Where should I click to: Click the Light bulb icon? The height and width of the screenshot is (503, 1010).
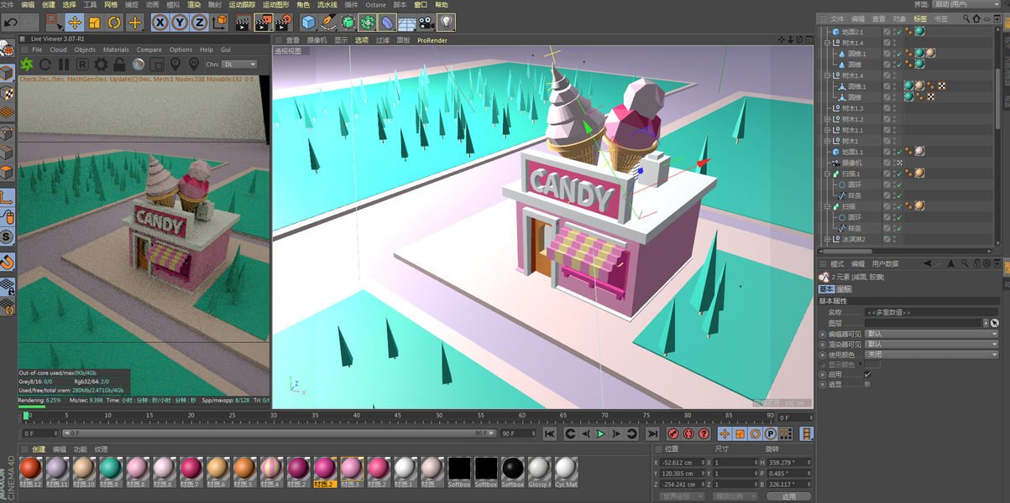click(x=447, y=23)
